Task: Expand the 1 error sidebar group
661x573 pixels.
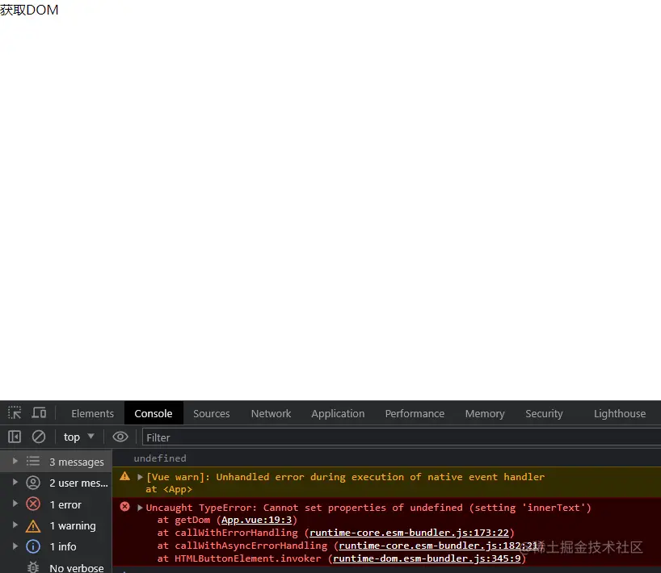Action: click(15, 504)
